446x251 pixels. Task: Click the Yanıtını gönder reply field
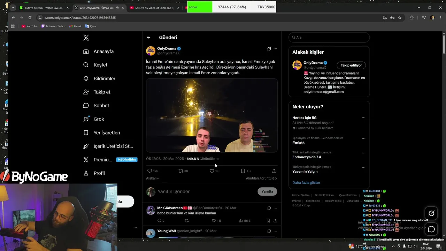pos(206,191)
